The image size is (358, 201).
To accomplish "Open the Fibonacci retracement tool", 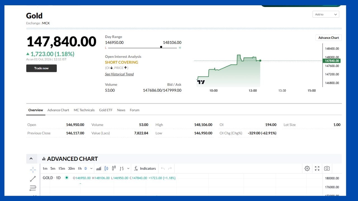I will coord(33,188).
